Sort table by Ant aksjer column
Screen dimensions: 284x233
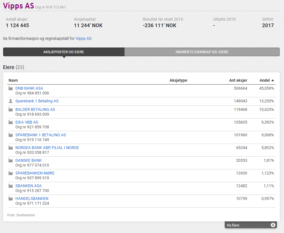238,80
